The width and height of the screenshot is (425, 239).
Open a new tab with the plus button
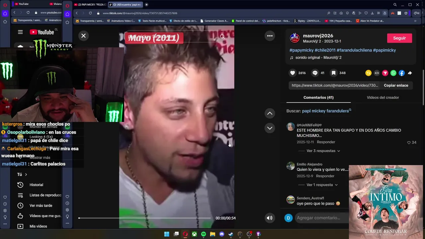tap(146, 4)
